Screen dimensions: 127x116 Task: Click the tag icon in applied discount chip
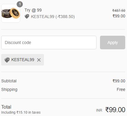point(7,60)
